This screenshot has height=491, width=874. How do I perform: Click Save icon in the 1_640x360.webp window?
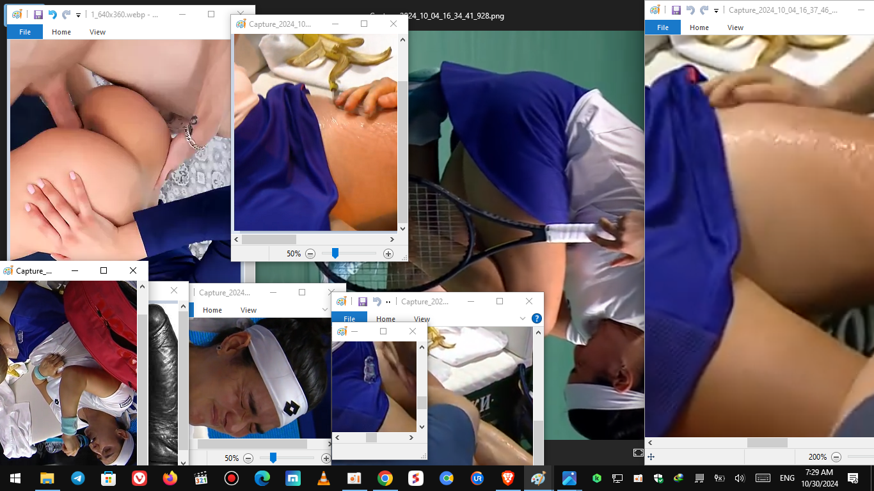coord(38,14)
